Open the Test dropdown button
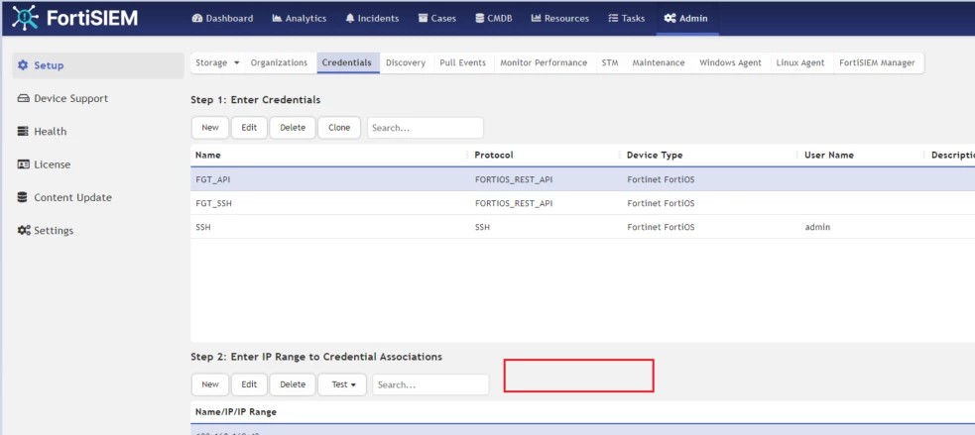Viewport: 975px width, 435px height. [342, 384]
